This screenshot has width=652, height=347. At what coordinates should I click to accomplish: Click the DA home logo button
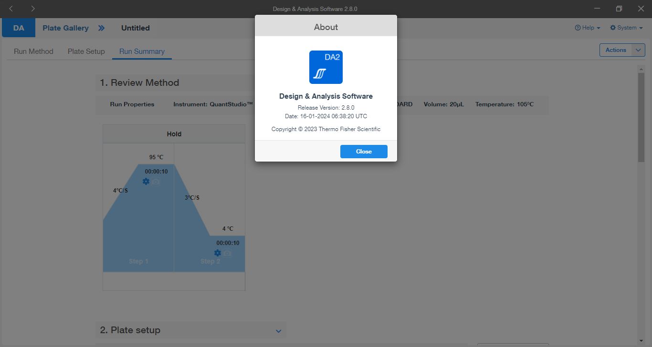pos(19,28)
